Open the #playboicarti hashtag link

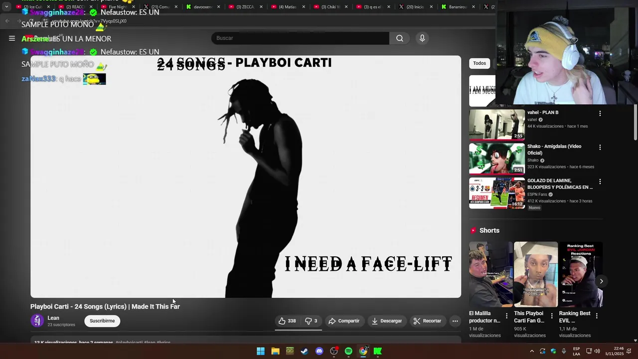coord(129,343)
